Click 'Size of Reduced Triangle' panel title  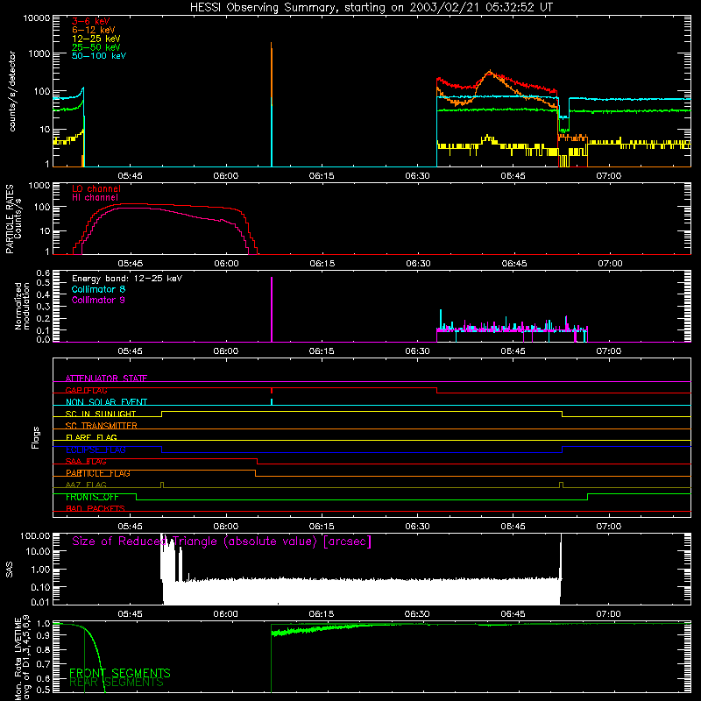tap(222, 542)
